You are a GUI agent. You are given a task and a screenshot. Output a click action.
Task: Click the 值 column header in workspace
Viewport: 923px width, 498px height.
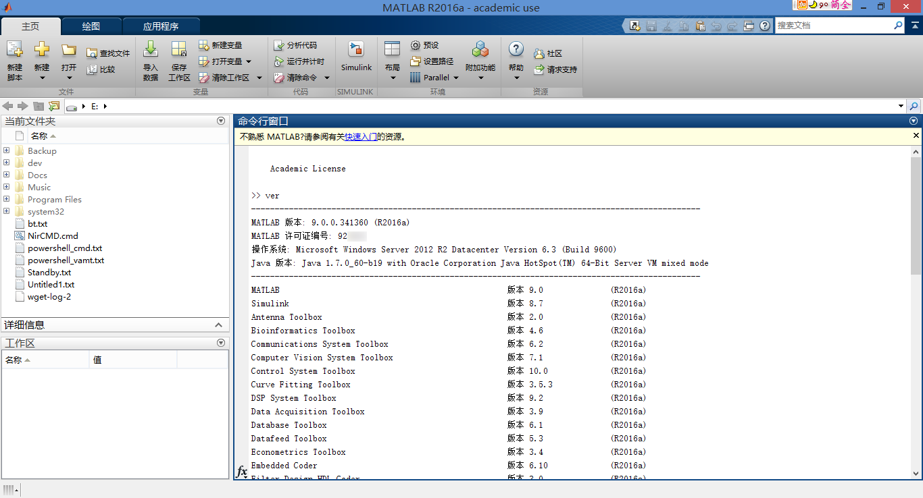[133, 360]
